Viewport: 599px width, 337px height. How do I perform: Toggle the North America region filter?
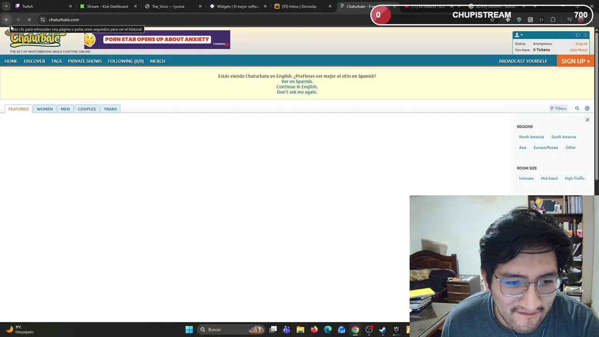[x=531, y=137]
